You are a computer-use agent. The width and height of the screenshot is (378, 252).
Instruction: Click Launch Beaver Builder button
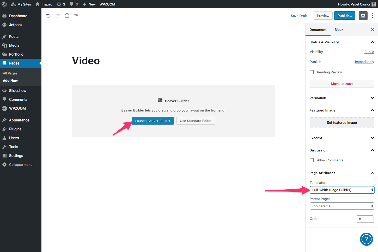tap(153, 121)
